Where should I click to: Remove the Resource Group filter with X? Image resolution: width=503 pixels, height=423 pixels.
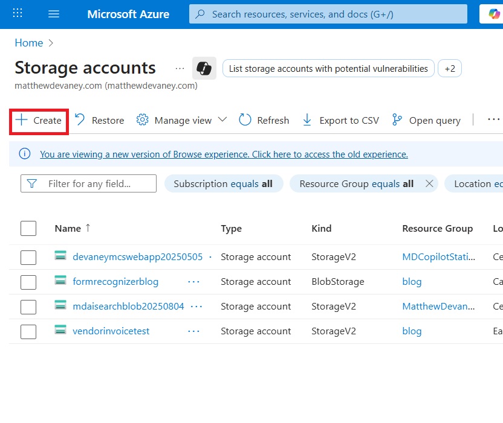tap(429, 183)
